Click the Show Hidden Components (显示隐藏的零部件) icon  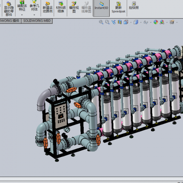[x=9, y=8]
